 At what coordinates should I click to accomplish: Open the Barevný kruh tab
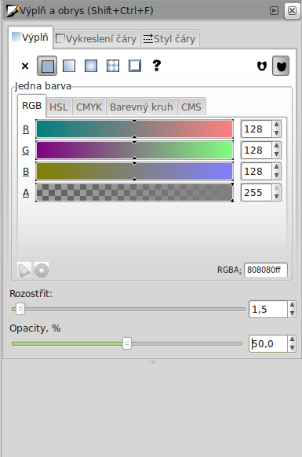141,107
